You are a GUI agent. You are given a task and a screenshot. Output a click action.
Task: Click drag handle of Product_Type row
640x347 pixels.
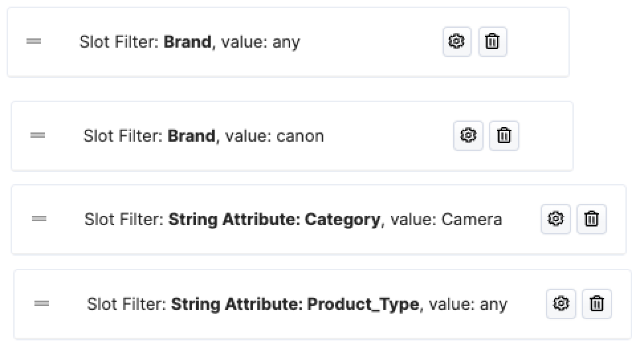tap(42, 303)
